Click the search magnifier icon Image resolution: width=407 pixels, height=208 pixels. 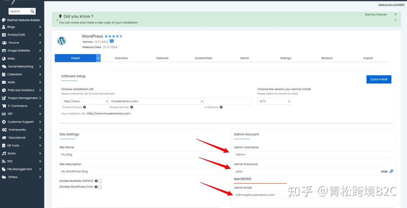[x=32, y=11]
